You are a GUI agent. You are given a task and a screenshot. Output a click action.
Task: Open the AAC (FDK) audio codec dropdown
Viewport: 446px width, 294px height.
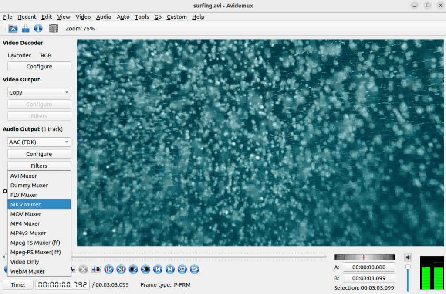click(39, 142)
